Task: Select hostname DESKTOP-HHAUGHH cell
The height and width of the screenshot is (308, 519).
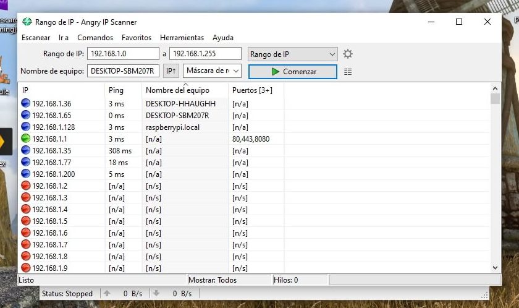Action: (180, 104)
